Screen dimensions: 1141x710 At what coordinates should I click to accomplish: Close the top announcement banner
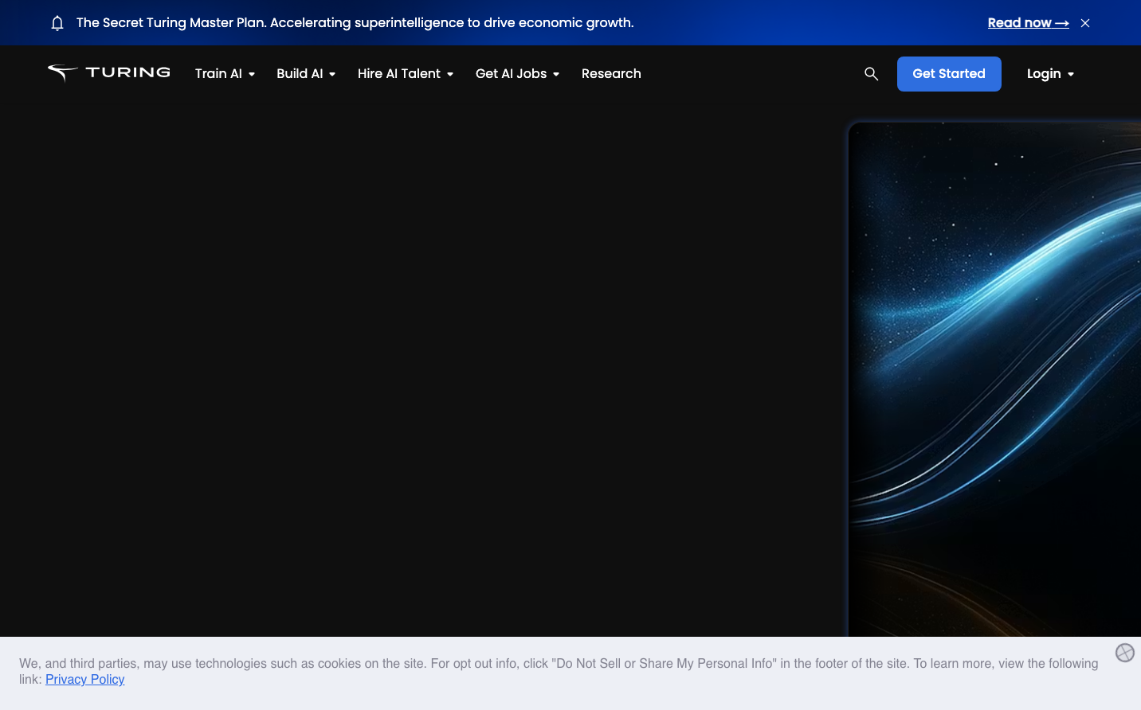tap(1084, 23)
